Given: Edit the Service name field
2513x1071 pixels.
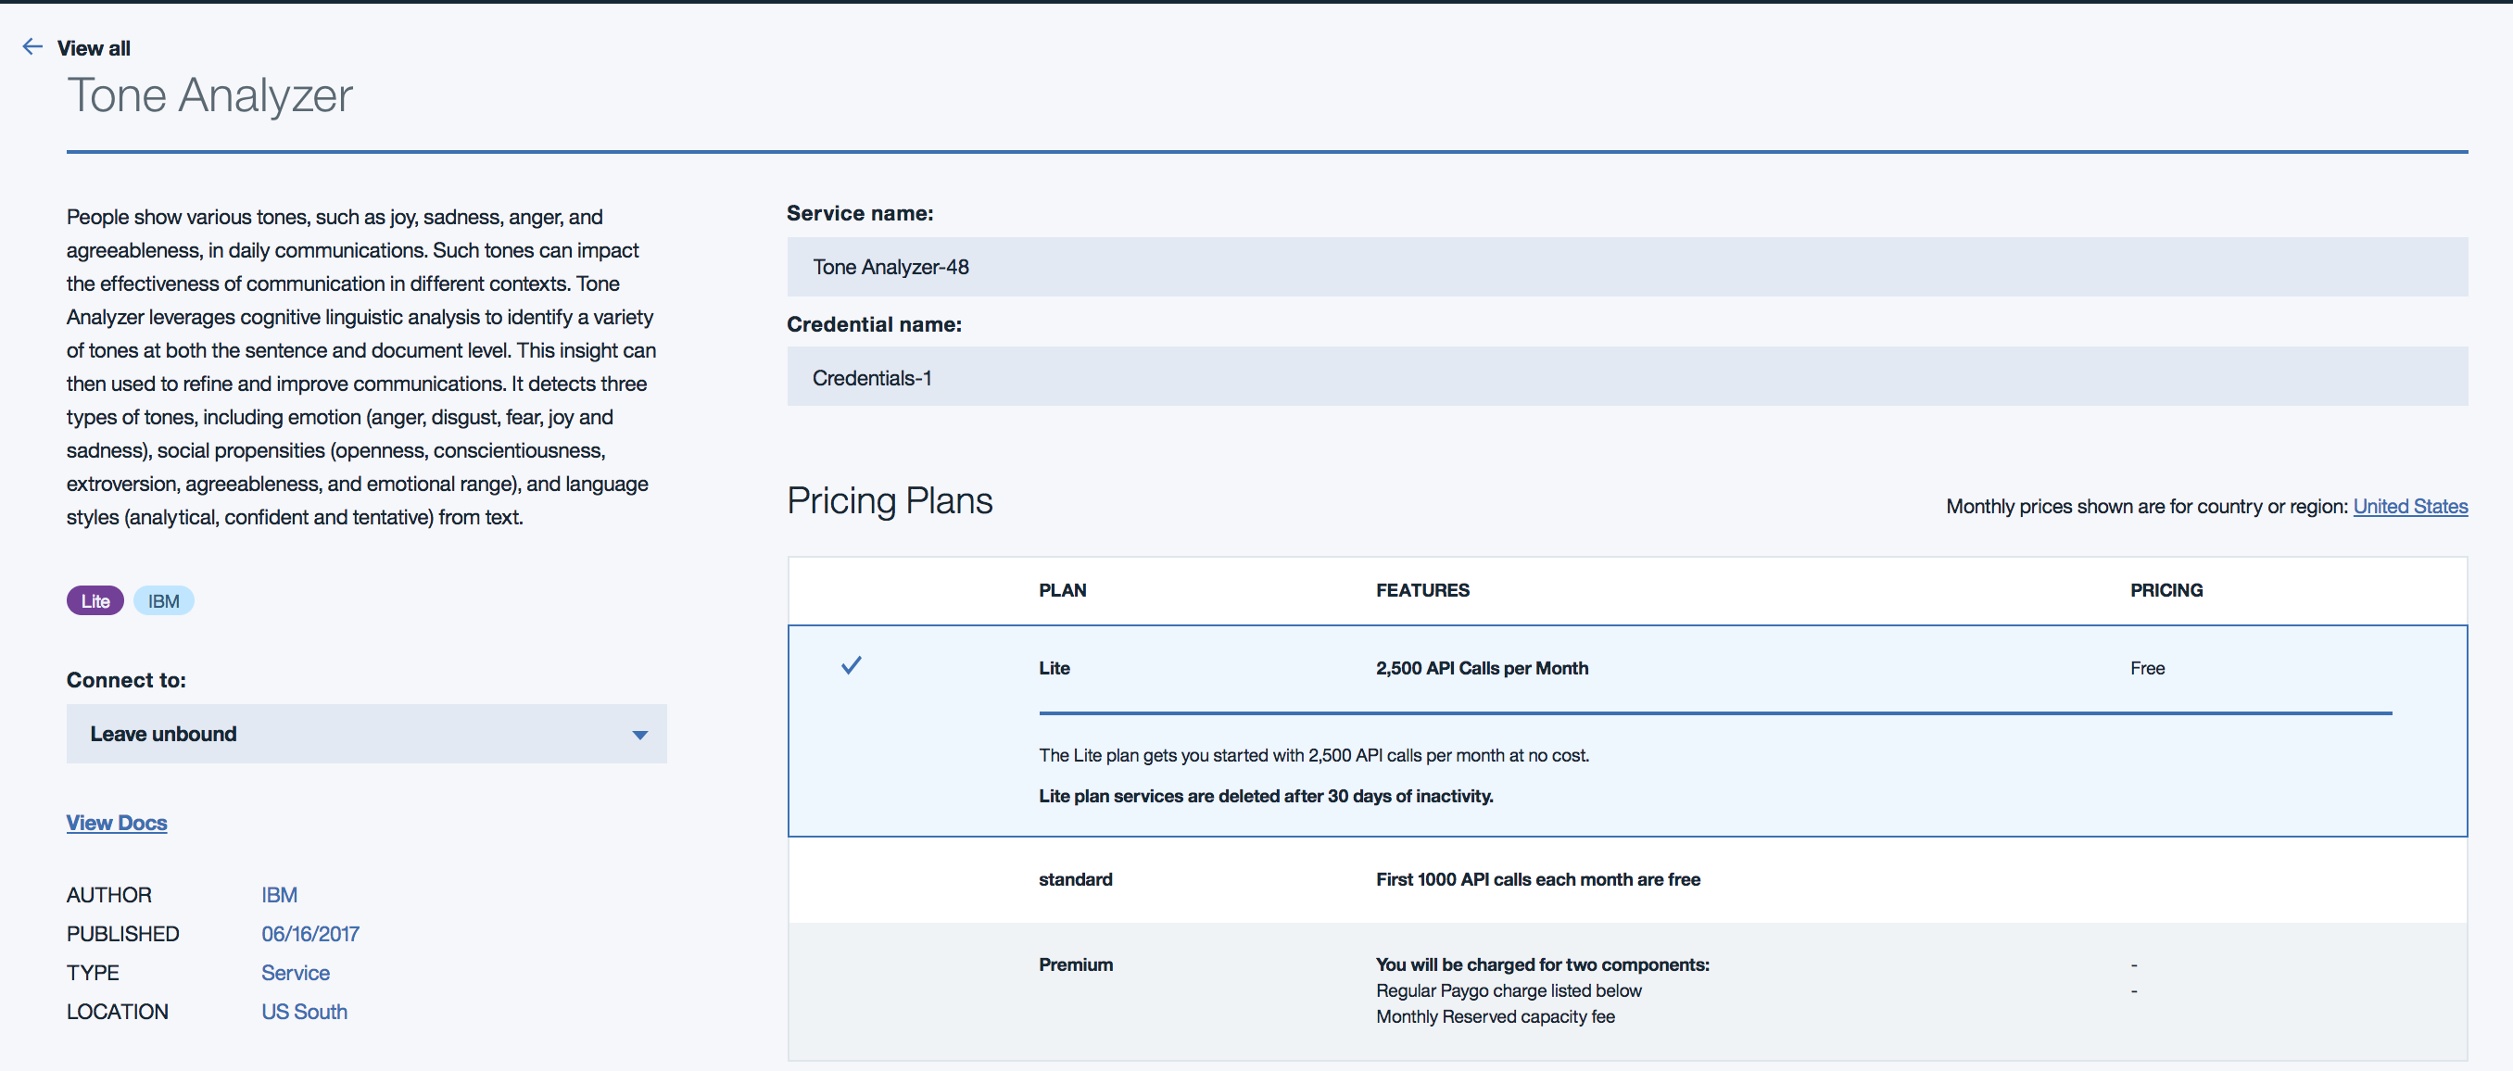Looking at the screenshot, I should (1626, 266).
